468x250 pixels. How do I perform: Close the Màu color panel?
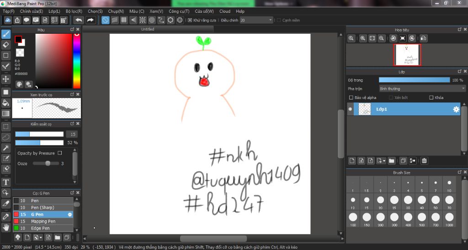point(78,29)
